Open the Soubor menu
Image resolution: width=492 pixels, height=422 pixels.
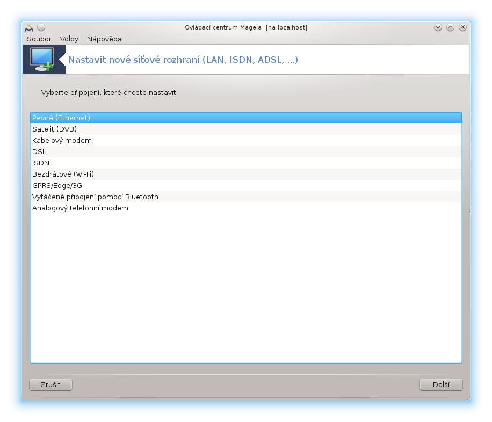[x=39, y=39]
